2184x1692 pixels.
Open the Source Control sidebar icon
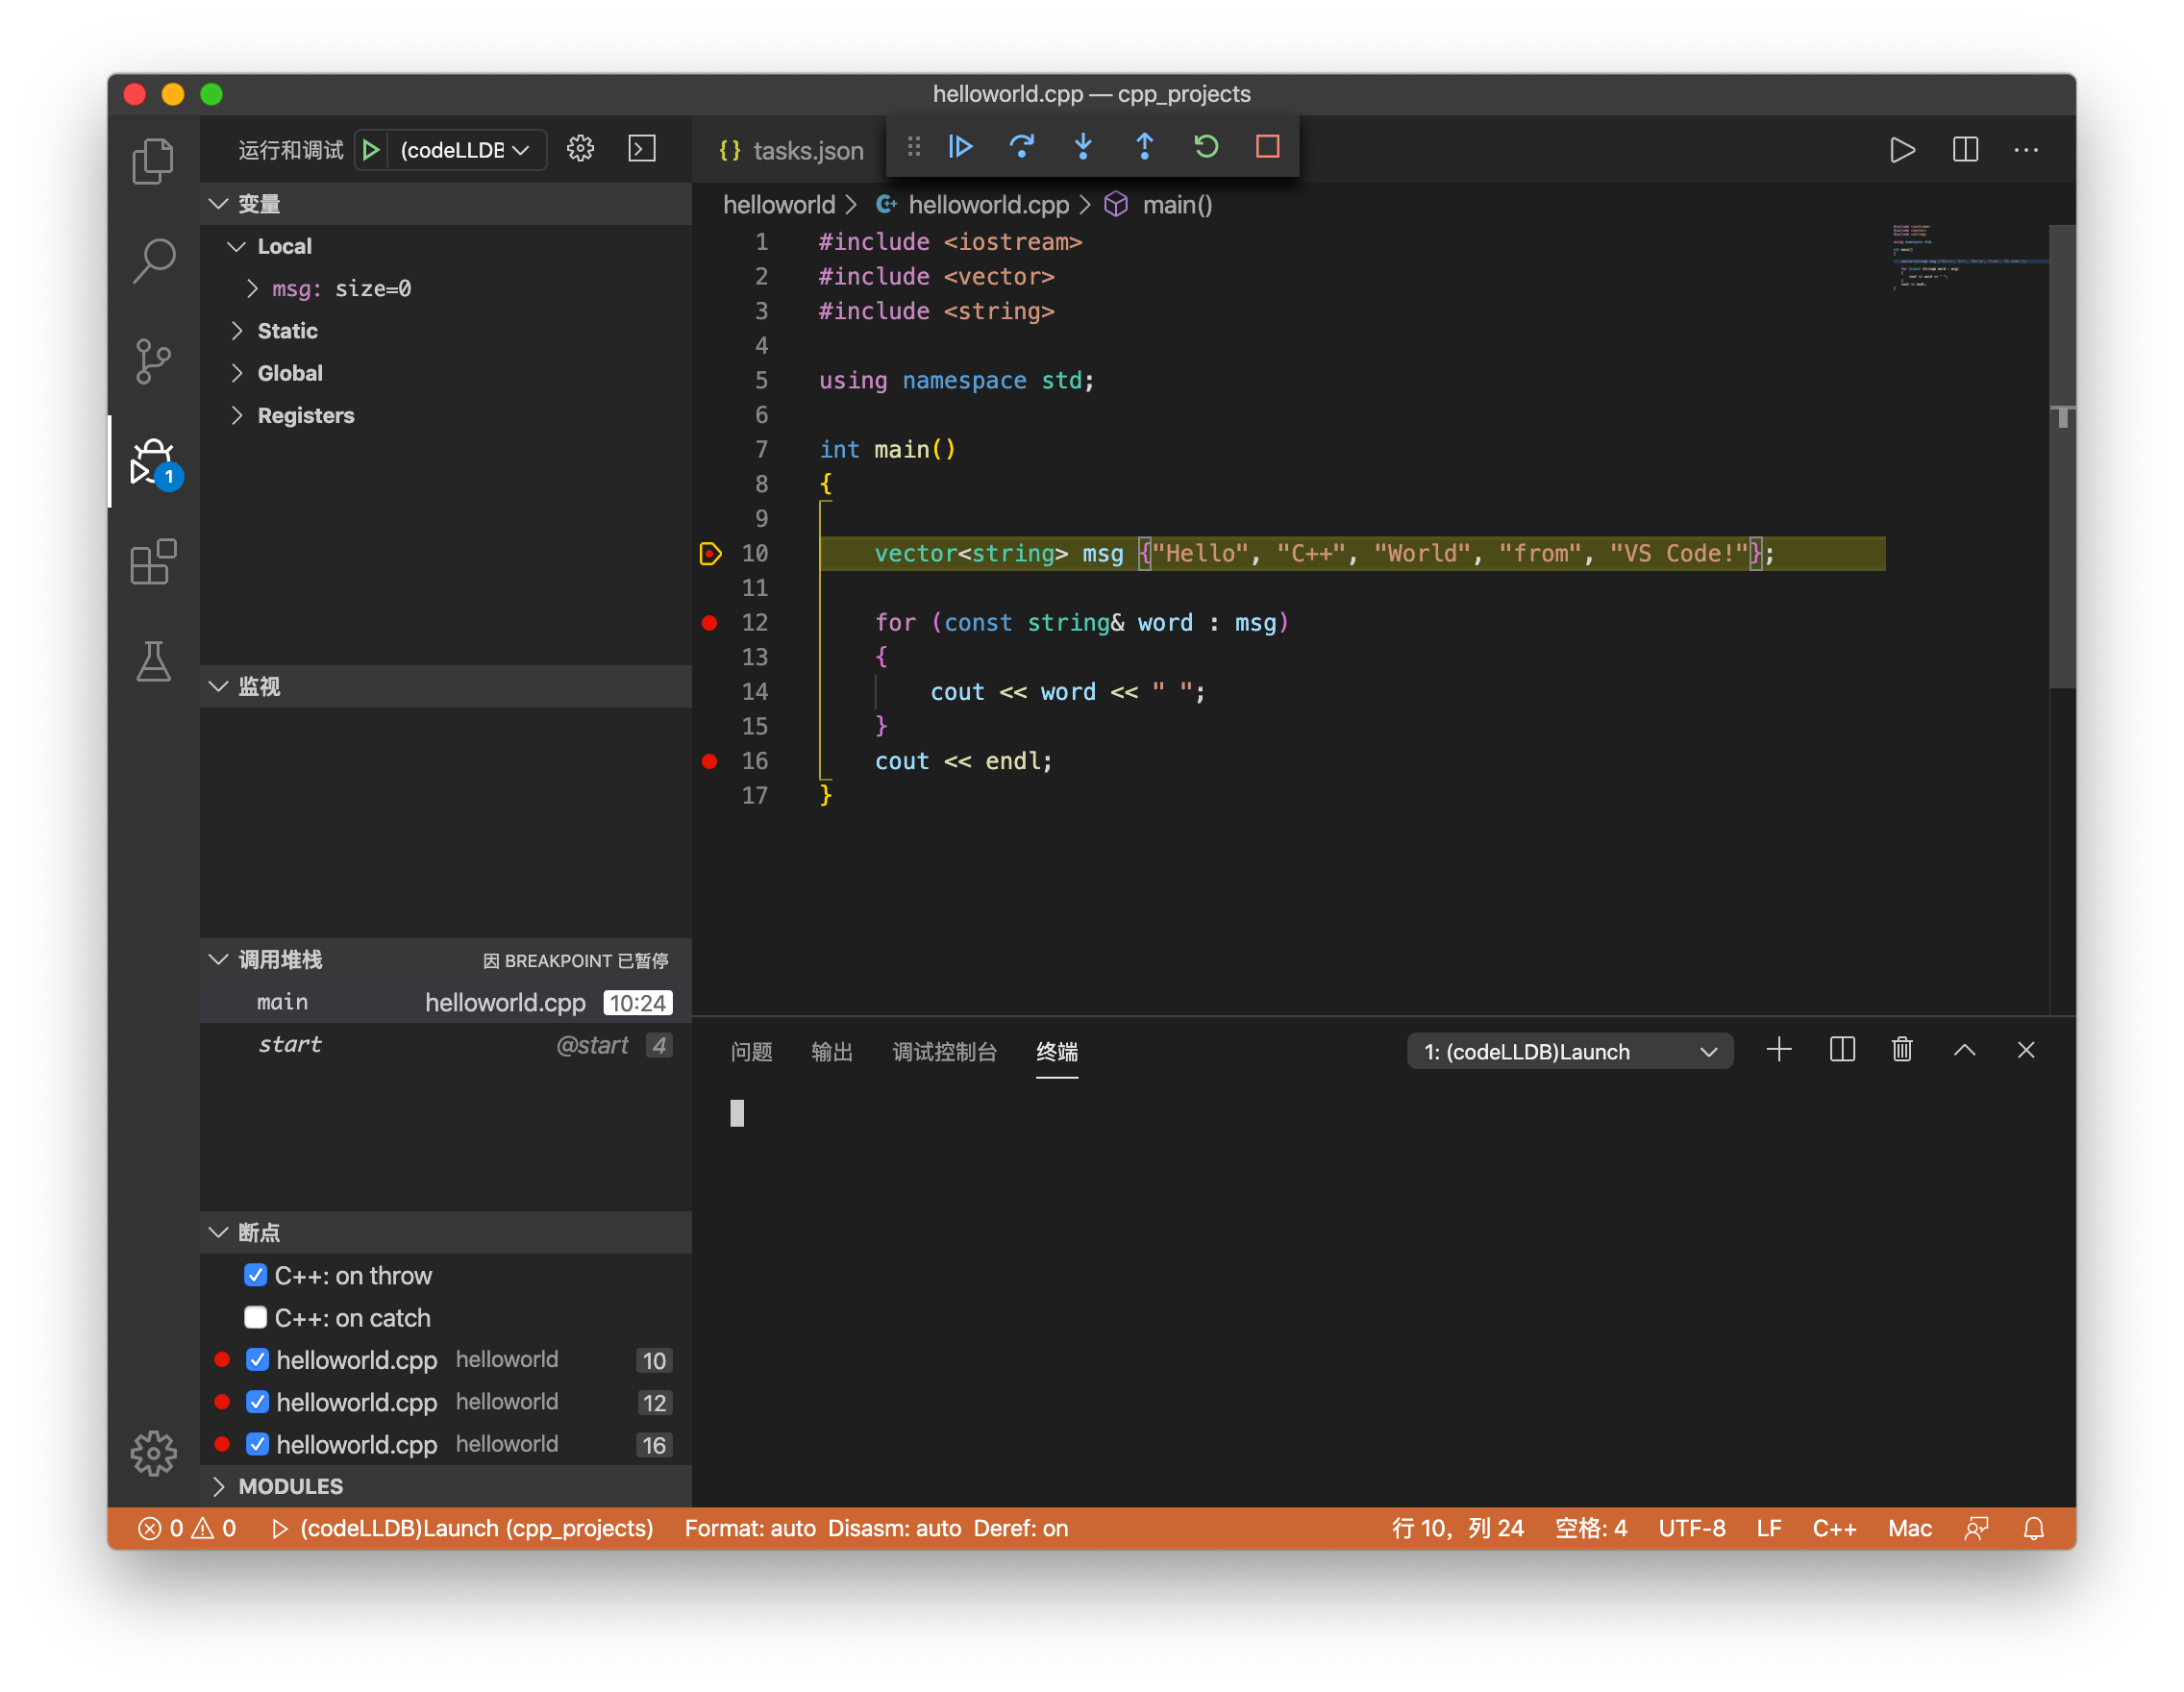point(153,361)
